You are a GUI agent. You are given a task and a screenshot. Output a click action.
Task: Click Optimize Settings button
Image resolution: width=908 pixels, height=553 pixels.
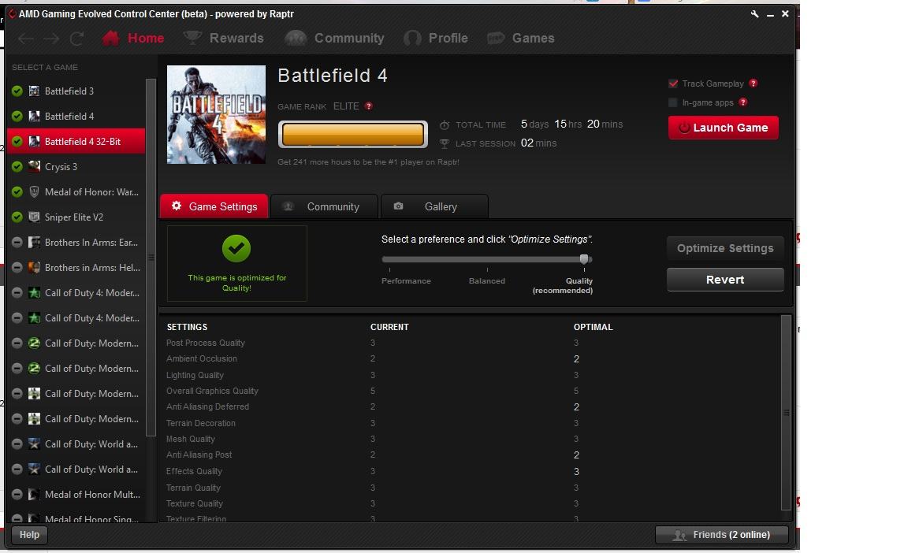[725, 248]
